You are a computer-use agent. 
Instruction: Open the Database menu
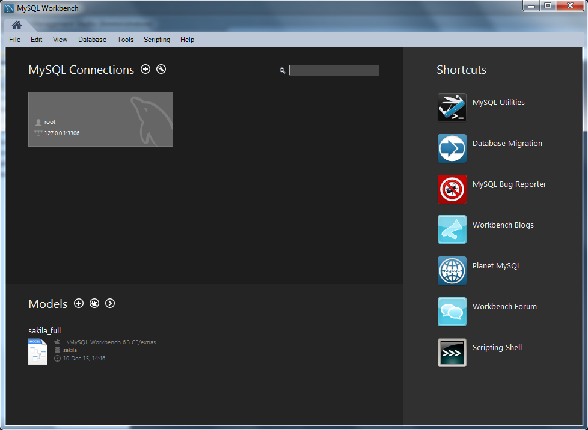coord(92,39)
